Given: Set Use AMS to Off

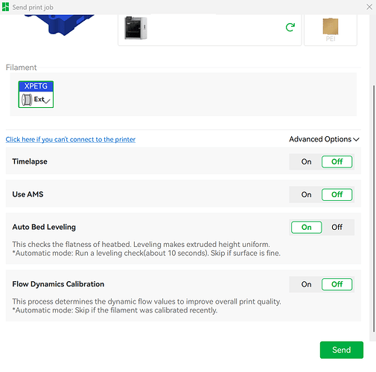Looking at the screenshot, I should (337, 195).
